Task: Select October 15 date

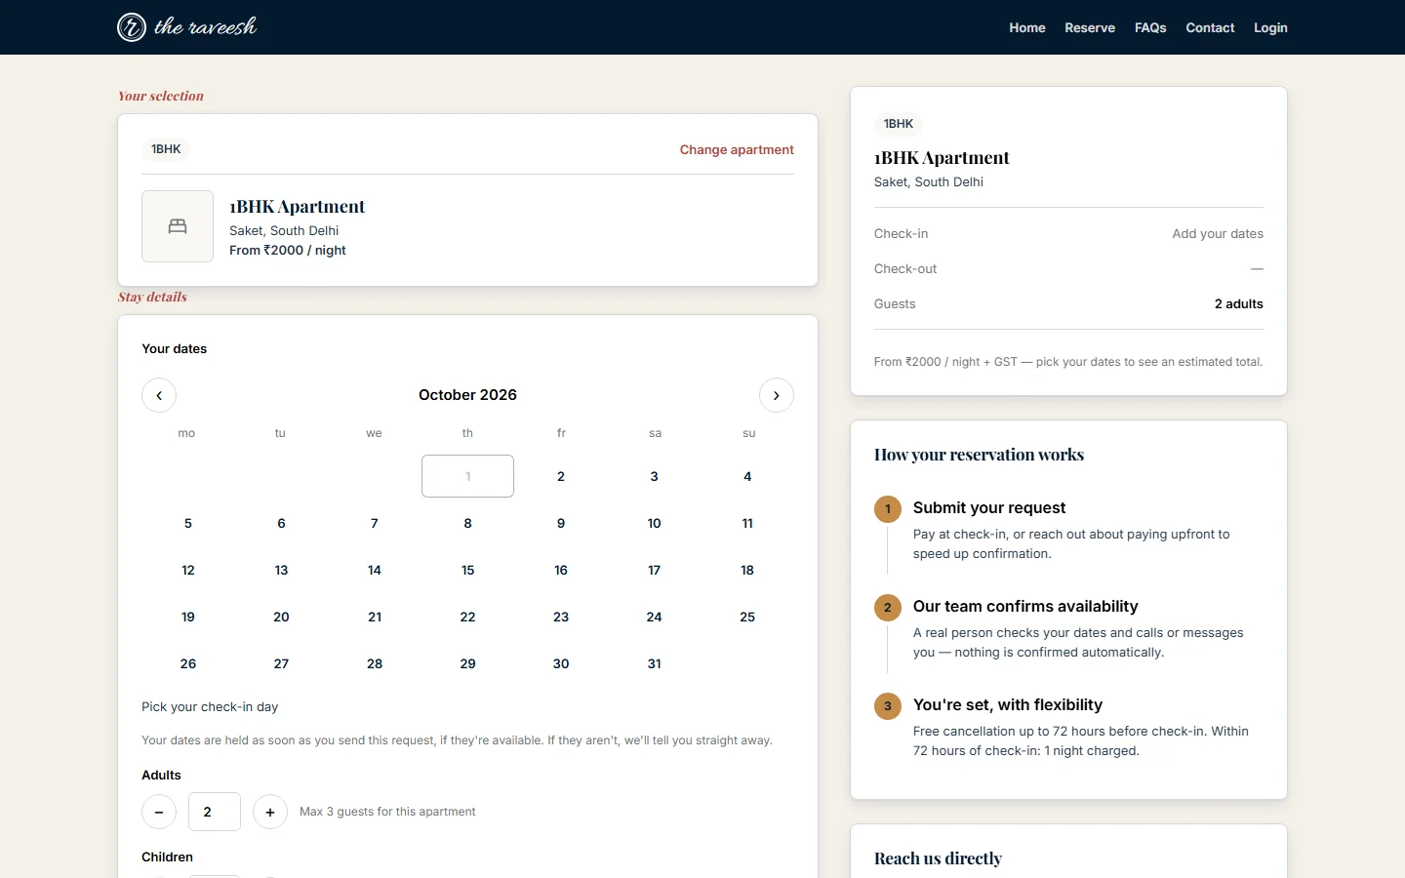Action: (x=468, y=570)
